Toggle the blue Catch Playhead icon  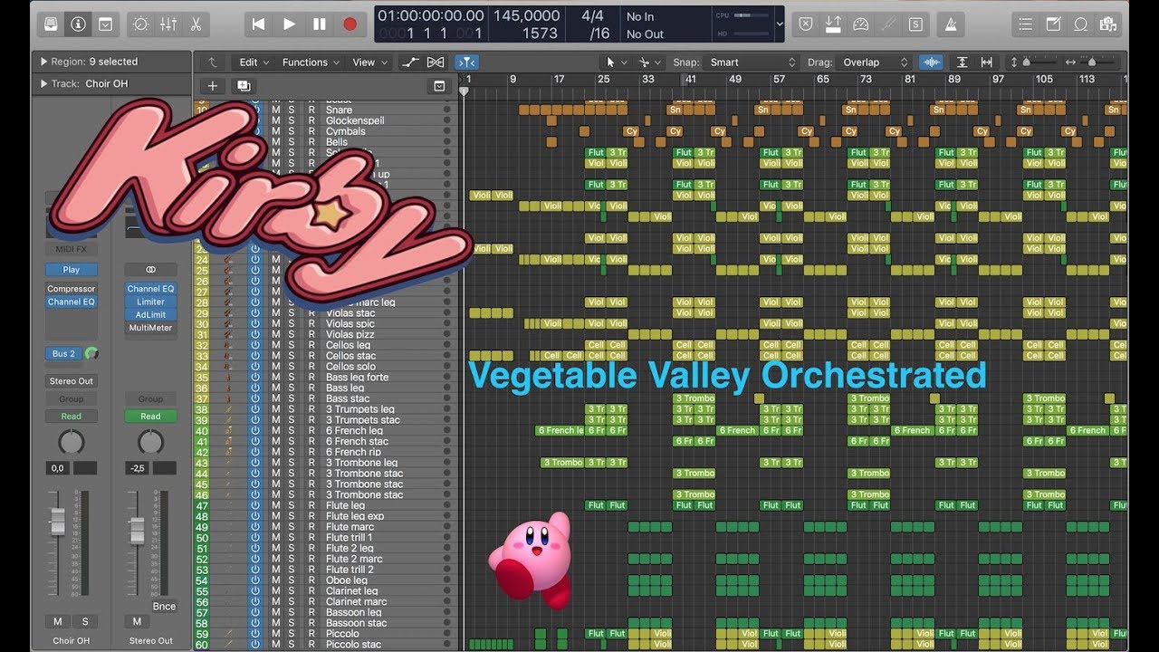[x=466, y=62]
